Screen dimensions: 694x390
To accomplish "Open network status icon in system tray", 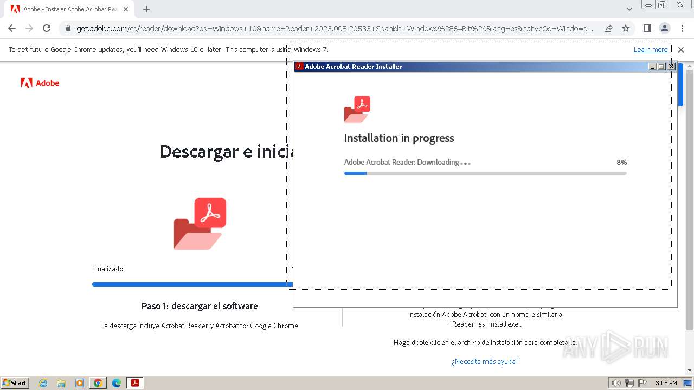I will 629,383.
